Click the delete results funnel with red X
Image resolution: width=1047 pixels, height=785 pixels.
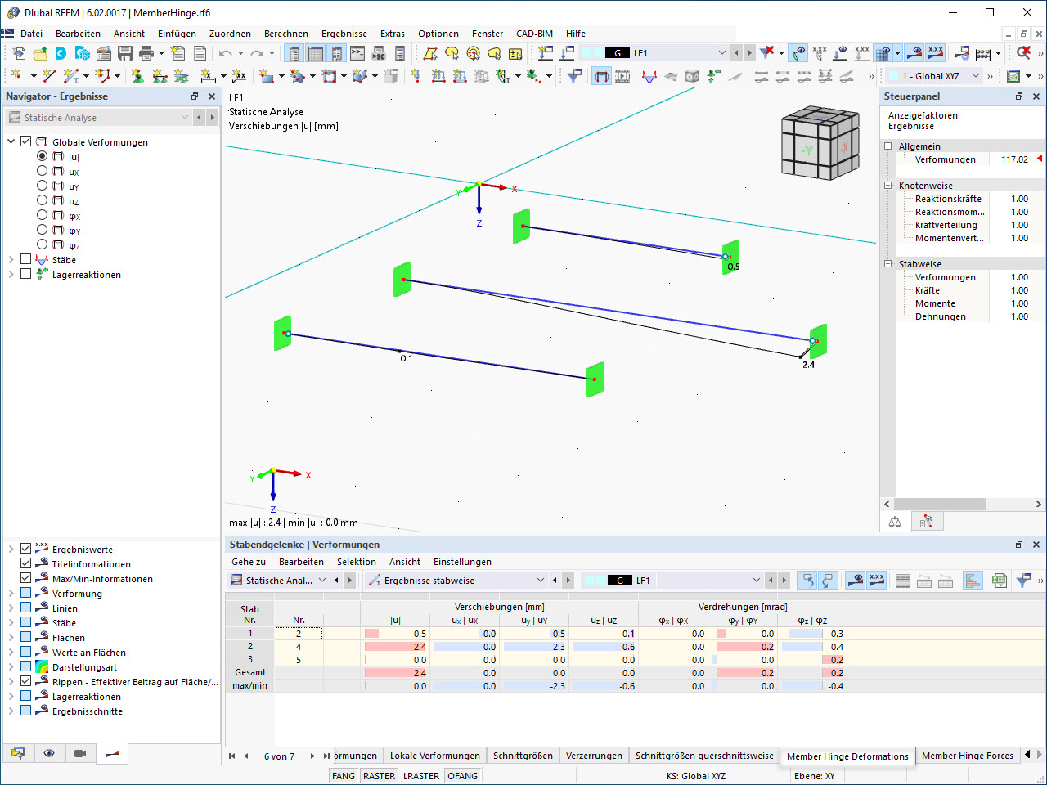point(767,53)
